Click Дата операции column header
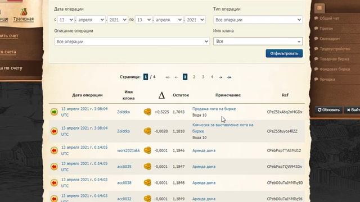 tap(87, 95)
